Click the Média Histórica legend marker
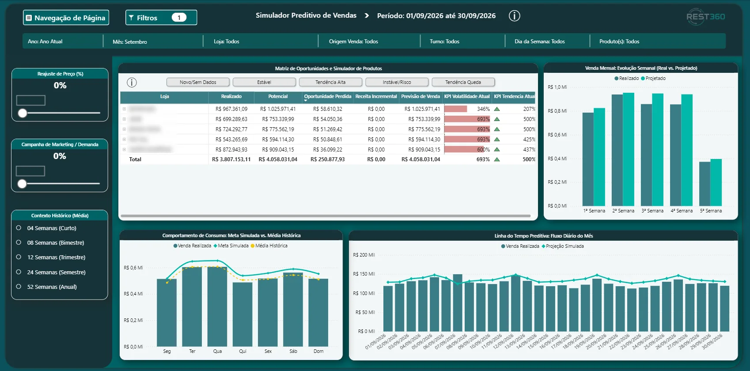The image size is (750, 371). click(253, 246)
